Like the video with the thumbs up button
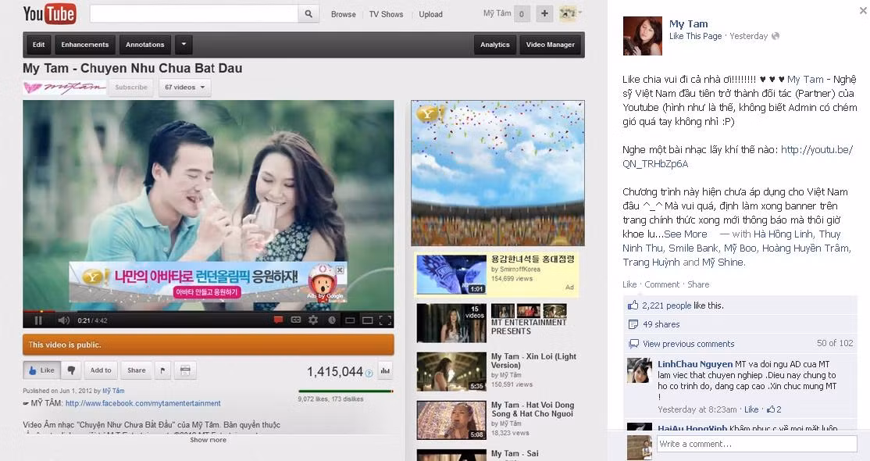This screenshot has height=461, width=870. click(41, 370)
